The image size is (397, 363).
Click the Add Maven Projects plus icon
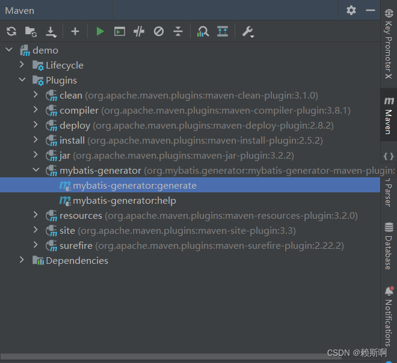pos(75,31)
